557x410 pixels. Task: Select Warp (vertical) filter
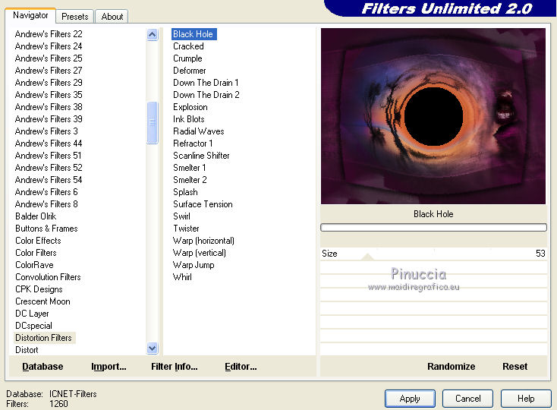[x=200, y=253]
